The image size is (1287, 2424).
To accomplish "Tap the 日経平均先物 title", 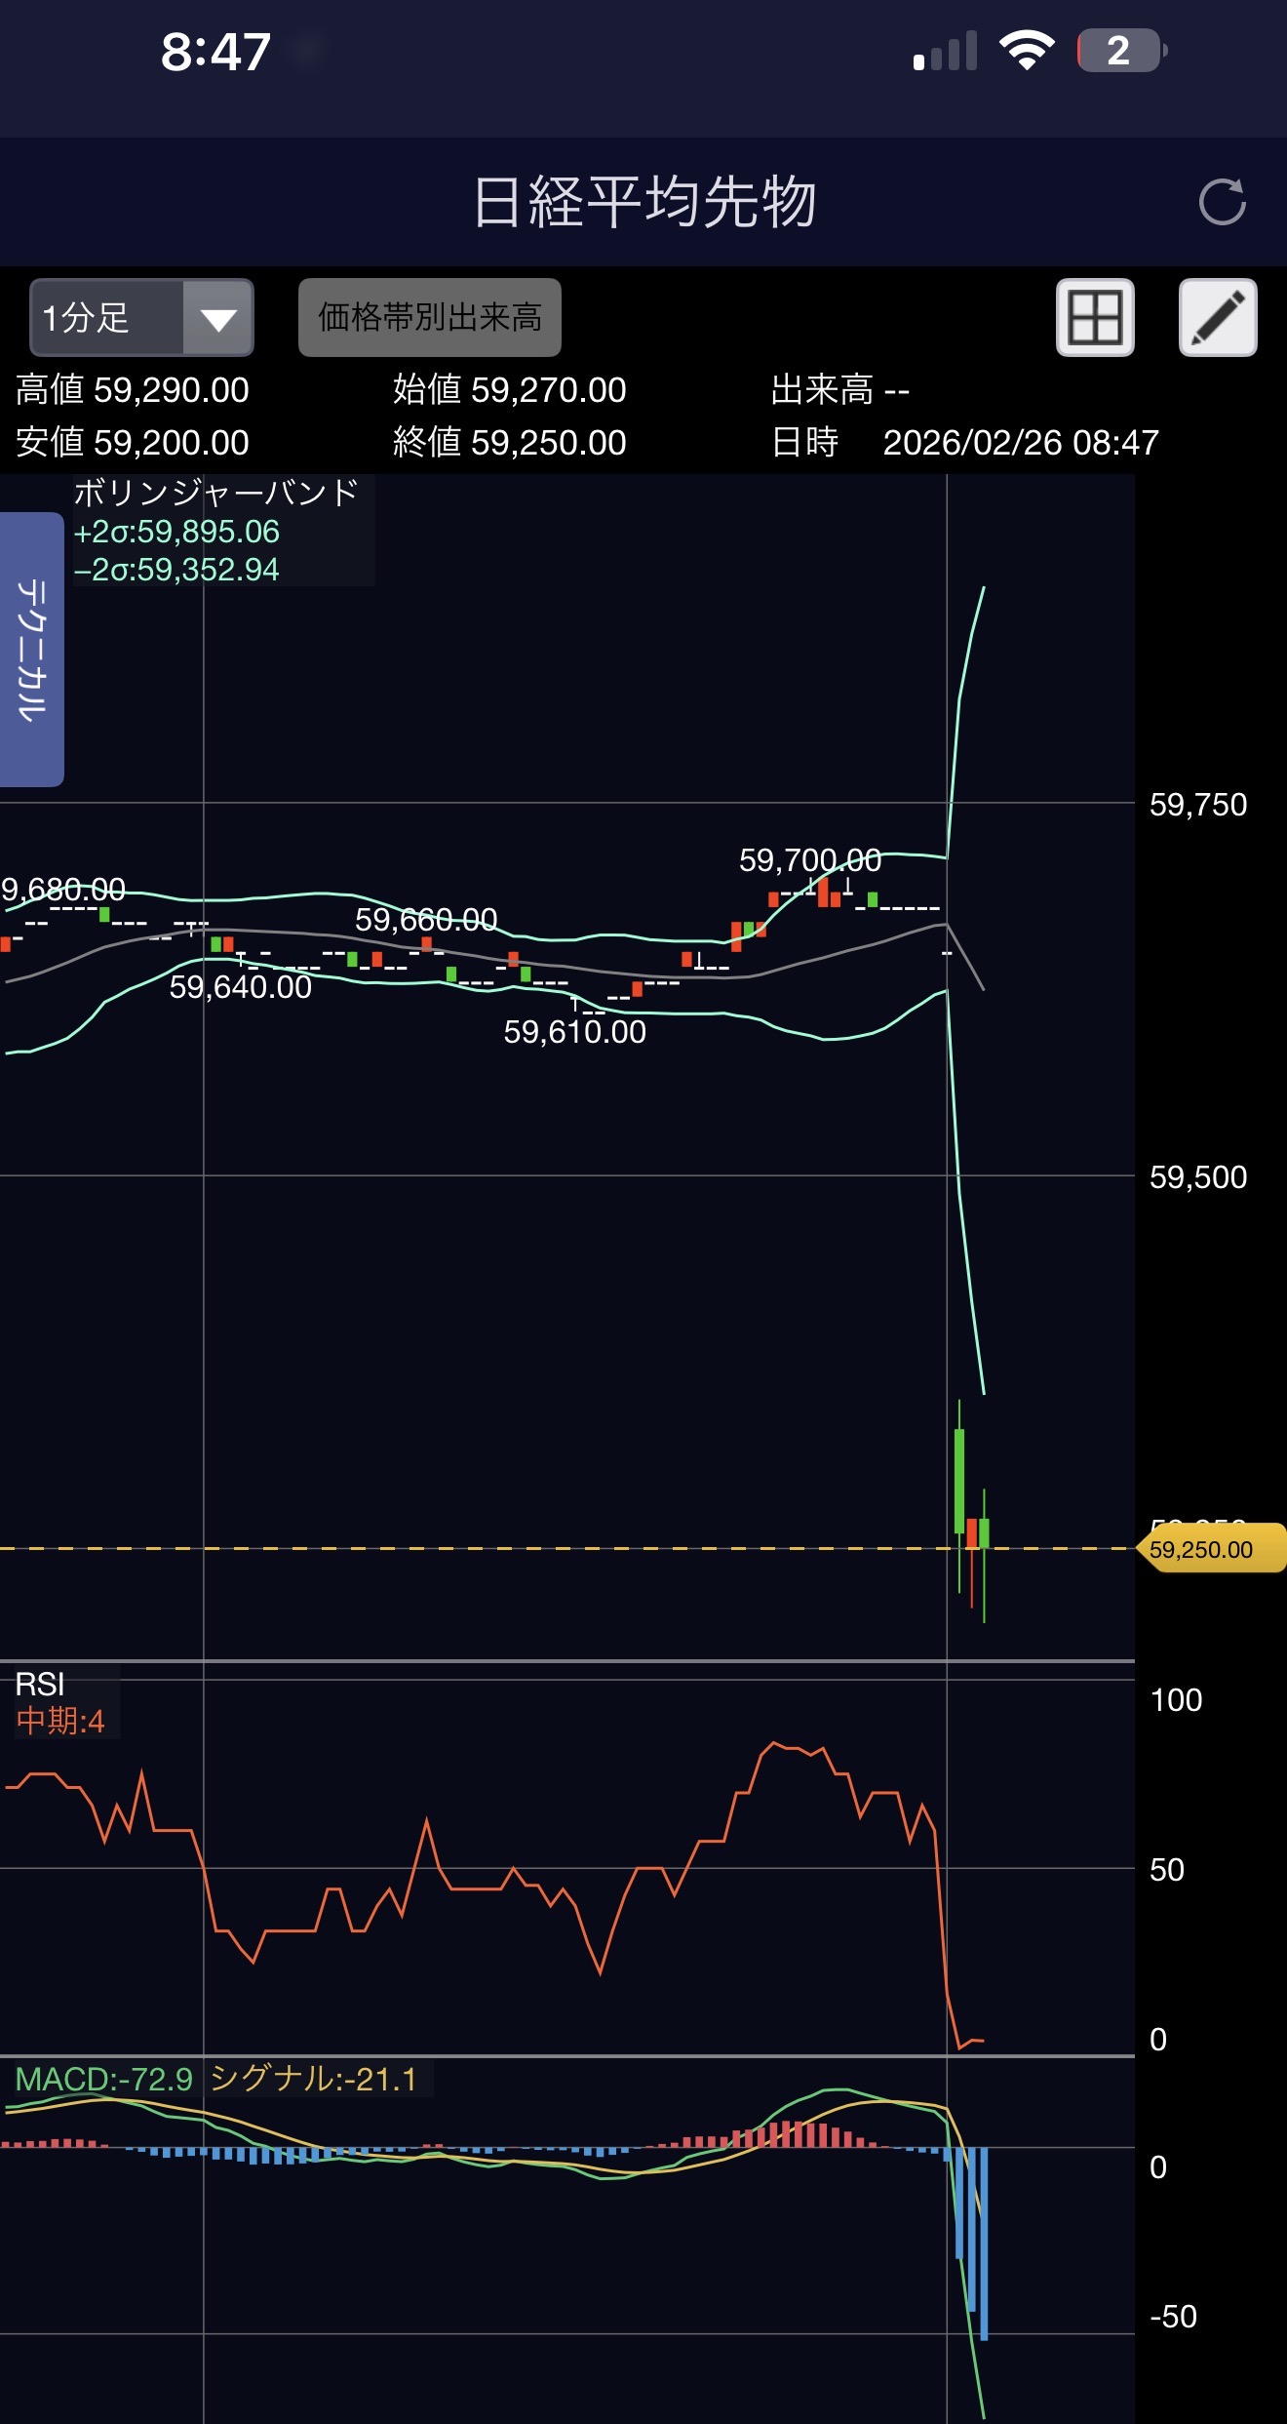I will click(x=643, y=202).
